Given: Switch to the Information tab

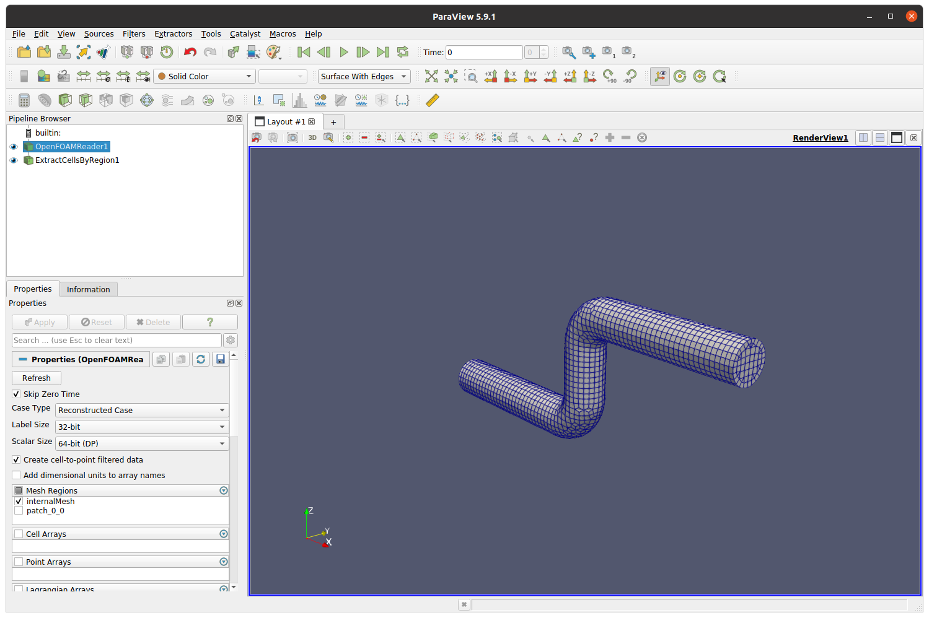Looking at the screenshot, I should (x=89, y=289).
